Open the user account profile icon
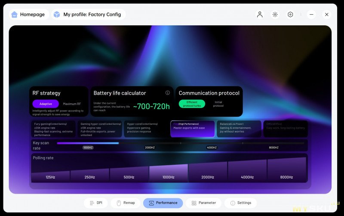 point(260,14)
